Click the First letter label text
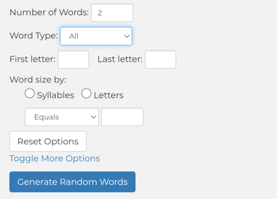This screenshot has height=199, width=277. click(32, 59)
